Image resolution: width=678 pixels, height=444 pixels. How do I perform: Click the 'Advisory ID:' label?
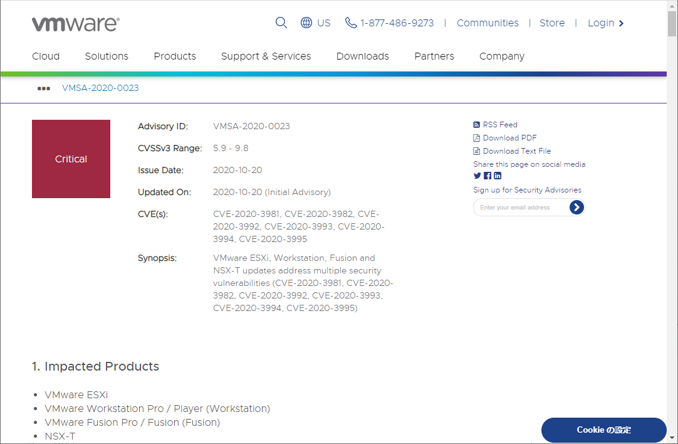163,126
